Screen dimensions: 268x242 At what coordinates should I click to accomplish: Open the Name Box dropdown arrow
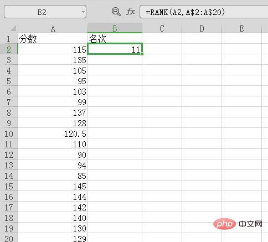point(83,12)
